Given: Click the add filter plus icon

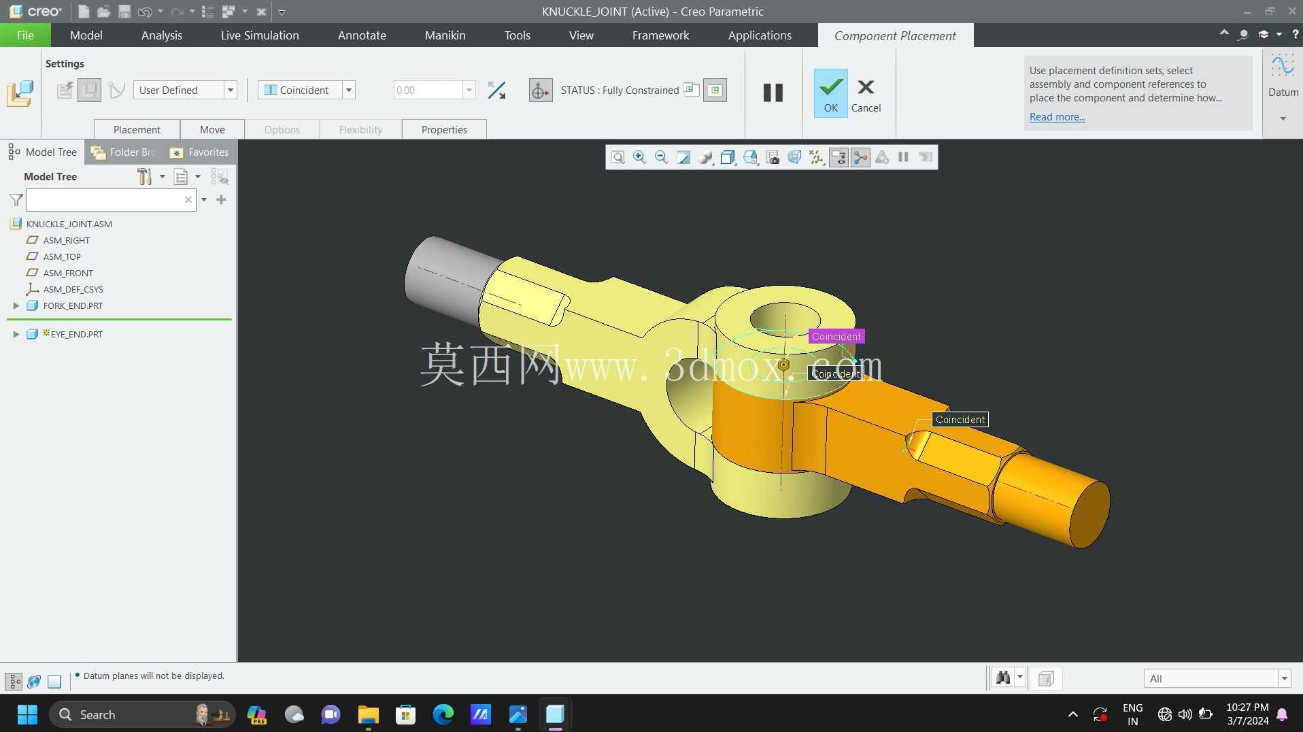Looking at the screenshot, I should click(221, 200).
